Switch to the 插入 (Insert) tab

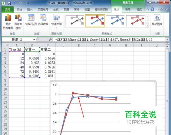30,10
